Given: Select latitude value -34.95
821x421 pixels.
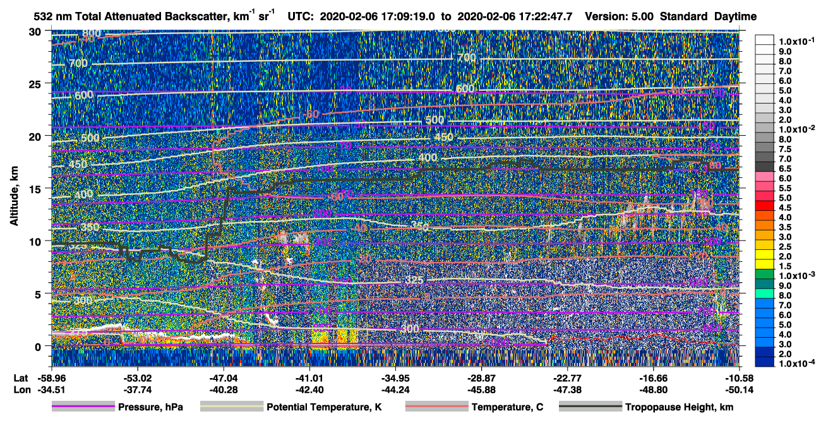Looking at the screenshot, I should [x=395, y=378].
